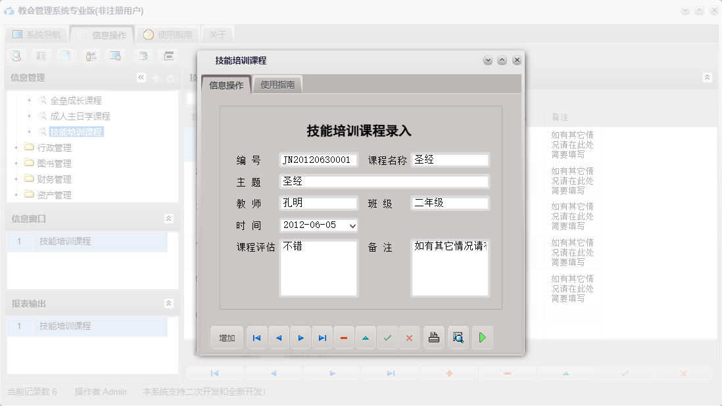Confirm the record with the green checkmark
Screen dimensions: 722x406
[x=387, y=337]
